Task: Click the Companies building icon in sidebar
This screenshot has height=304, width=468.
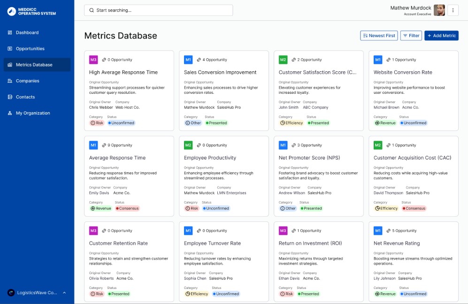Action: point(9,81)
